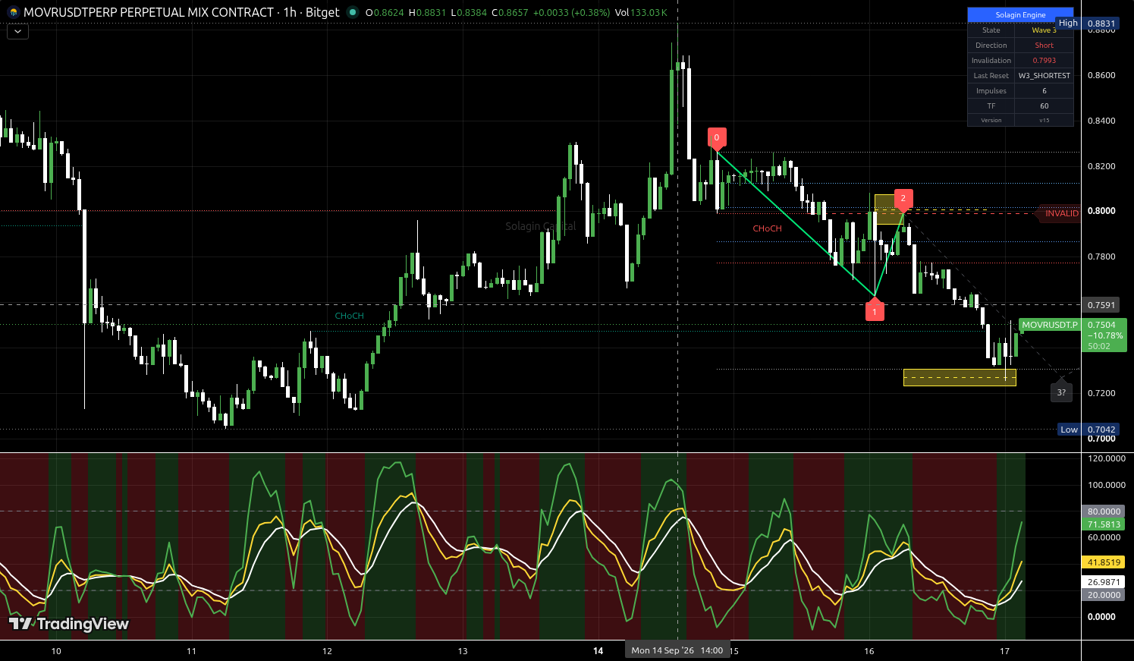Click the Low 0.7042 price label
This screenshot has height=661, width=1134.
coord(1088,430)
